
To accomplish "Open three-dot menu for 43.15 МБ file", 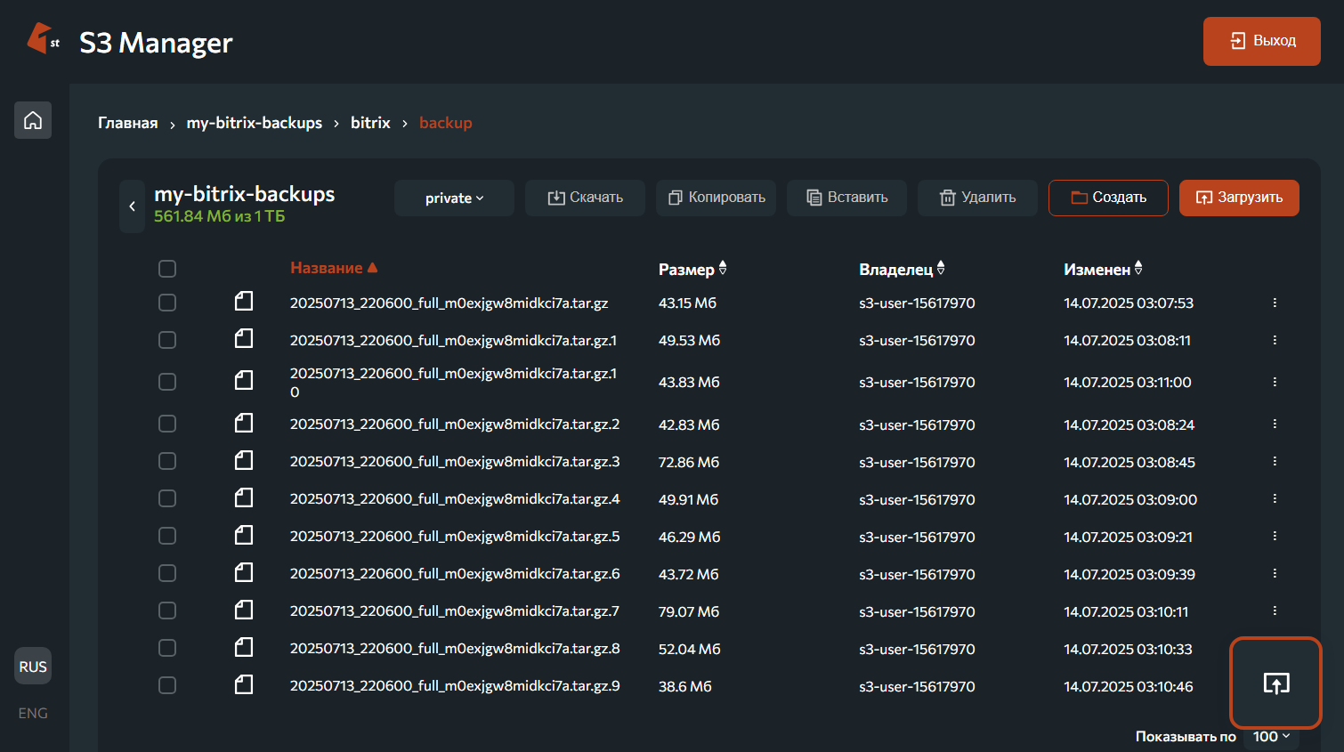I will [x=1275, y=303].
